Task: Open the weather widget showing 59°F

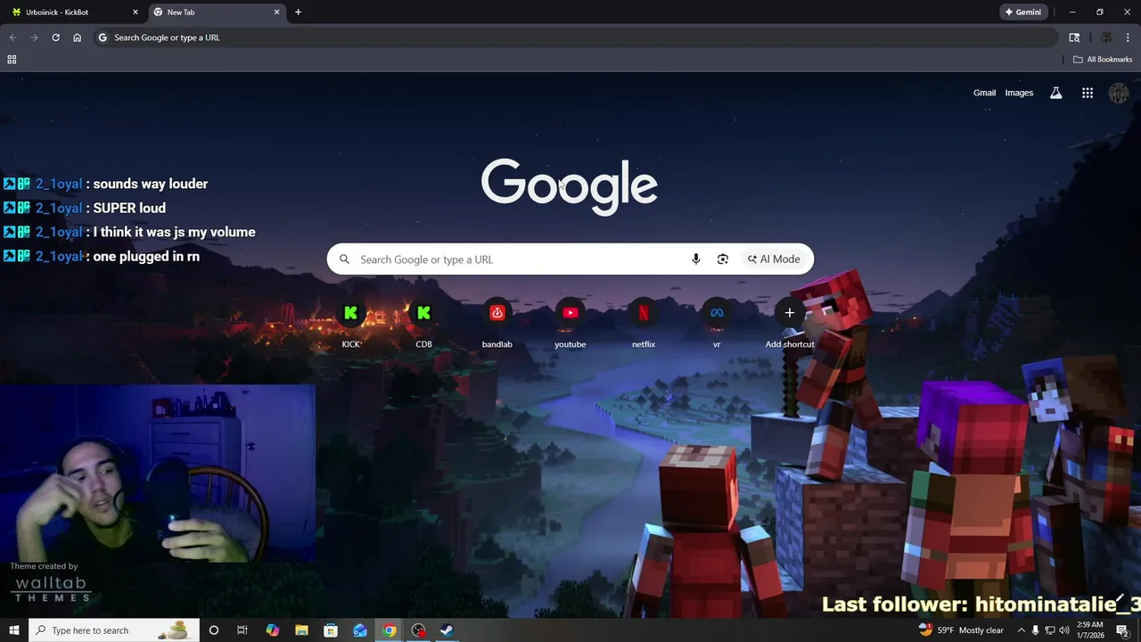Action: 961,630
